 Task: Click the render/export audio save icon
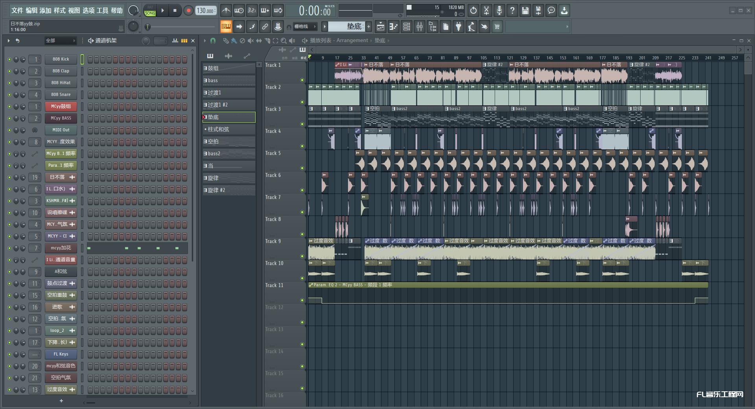tap(538, 11)
